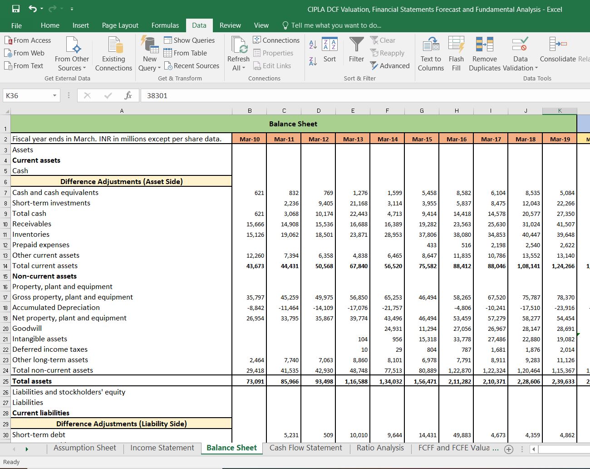Switch to the View ribbon tab
The height and width of the screenshot is (469, 590).
click(x=261, y=25)
